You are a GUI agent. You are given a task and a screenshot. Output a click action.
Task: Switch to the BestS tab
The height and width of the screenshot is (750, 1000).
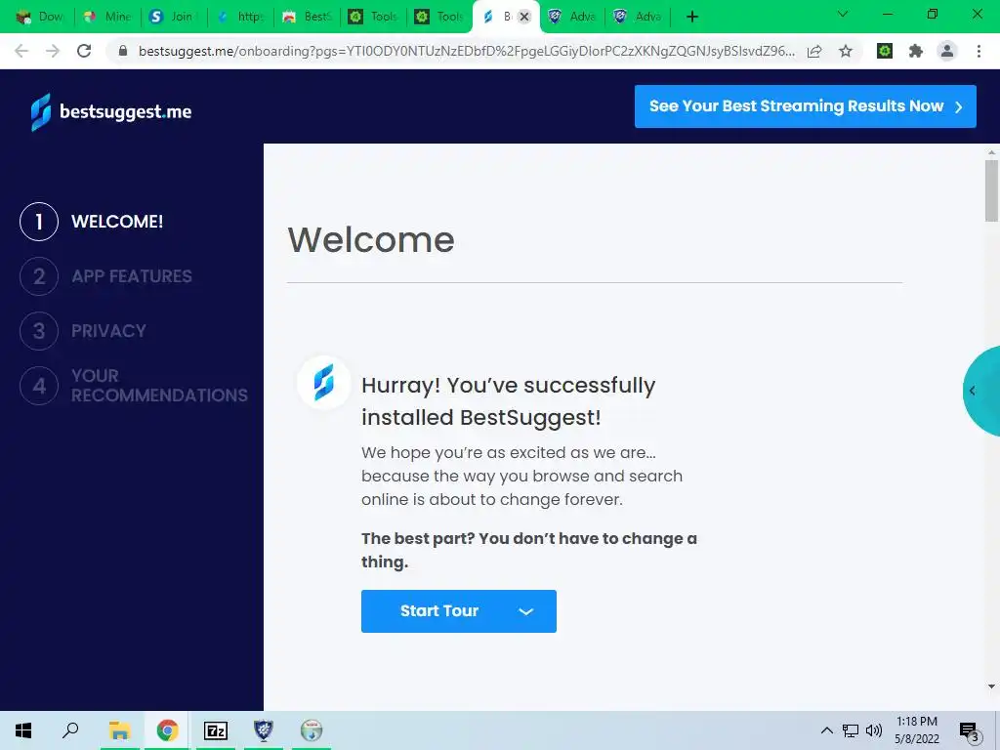pyautogui.click(x=307, y=17)
